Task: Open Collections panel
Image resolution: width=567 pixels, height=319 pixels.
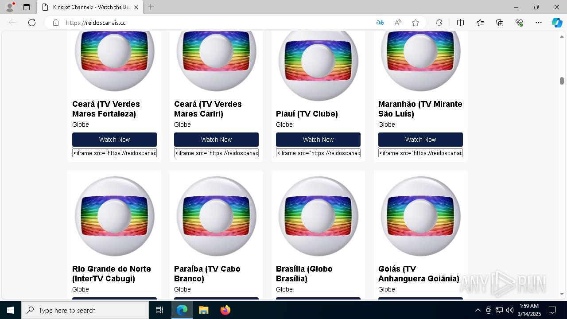Action: click(500, 23)
